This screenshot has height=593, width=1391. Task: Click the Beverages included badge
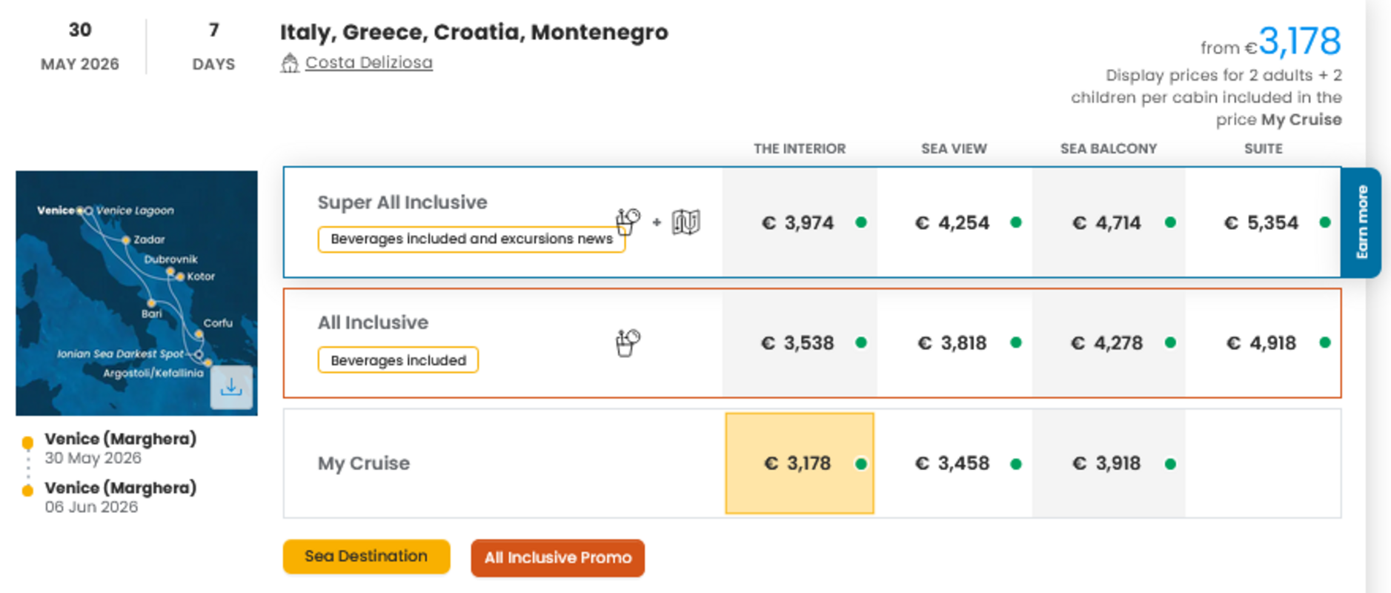[x=398, y=360]
